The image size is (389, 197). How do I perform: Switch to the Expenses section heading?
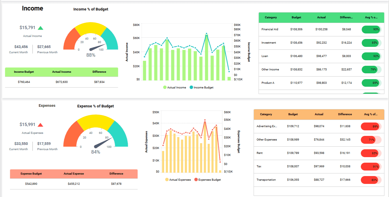coord(47,106)
